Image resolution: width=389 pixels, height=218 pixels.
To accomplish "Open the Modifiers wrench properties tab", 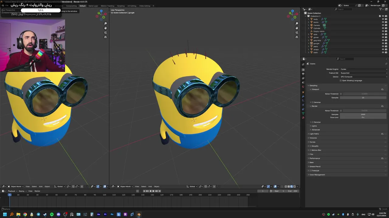I will [303, 96].
